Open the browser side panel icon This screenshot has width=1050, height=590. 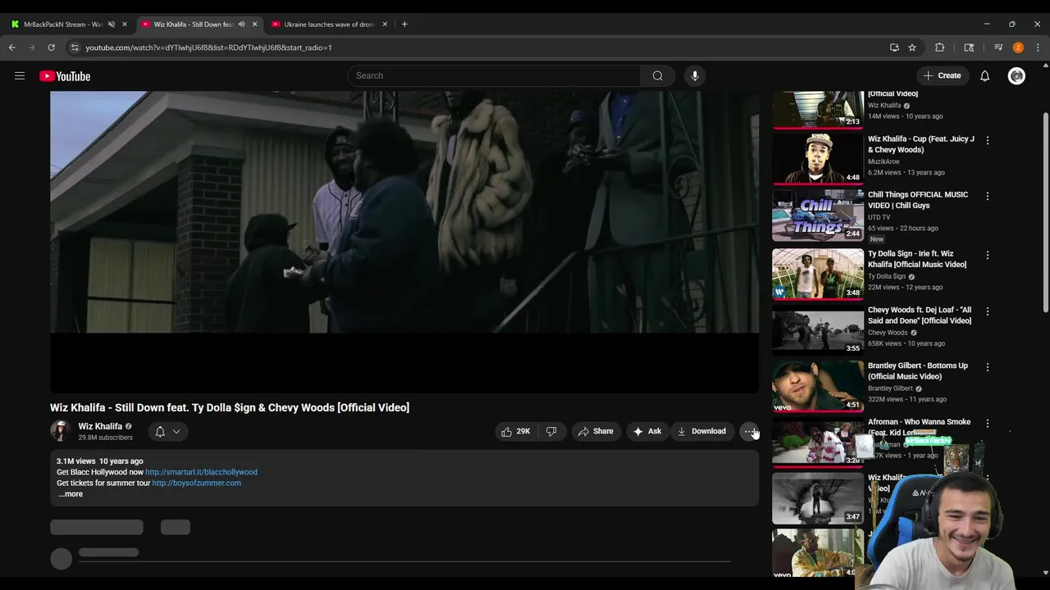pyautogui.click(x=969, y=48)
